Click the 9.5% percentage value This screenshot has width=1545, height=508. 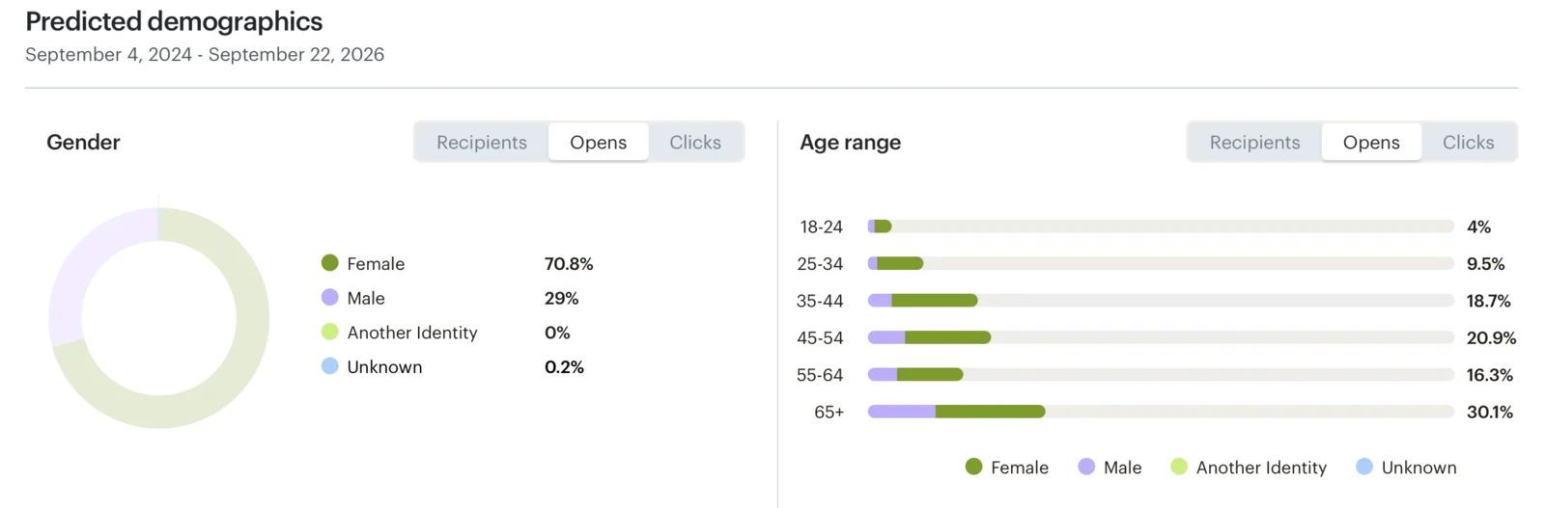(x=1485, y=263)
